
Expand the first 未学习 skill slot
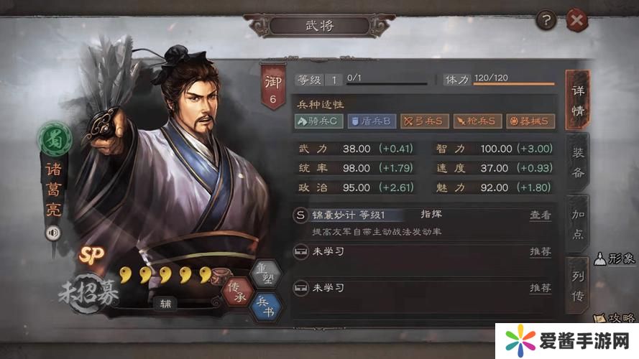coord(424,252)
